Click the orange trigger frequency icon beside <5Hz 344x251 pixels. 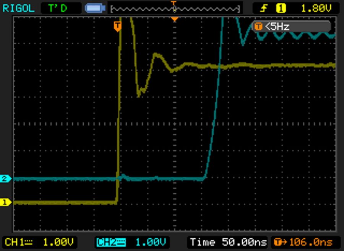pos(258,26)
